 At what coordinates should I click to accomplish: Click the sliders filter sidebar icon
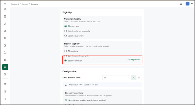point(5,38)
